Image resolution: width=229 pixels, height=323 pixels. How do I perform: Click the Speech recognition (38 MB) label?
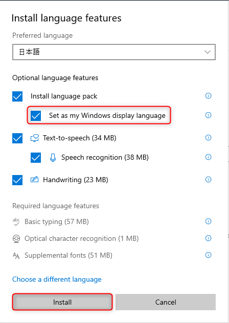[x=105, y=158]
